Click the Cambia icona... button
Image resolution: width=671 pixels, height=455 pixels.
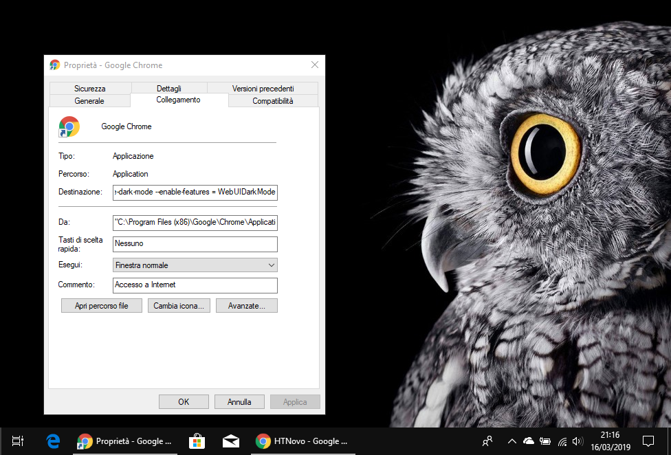[x=179, y=306]
